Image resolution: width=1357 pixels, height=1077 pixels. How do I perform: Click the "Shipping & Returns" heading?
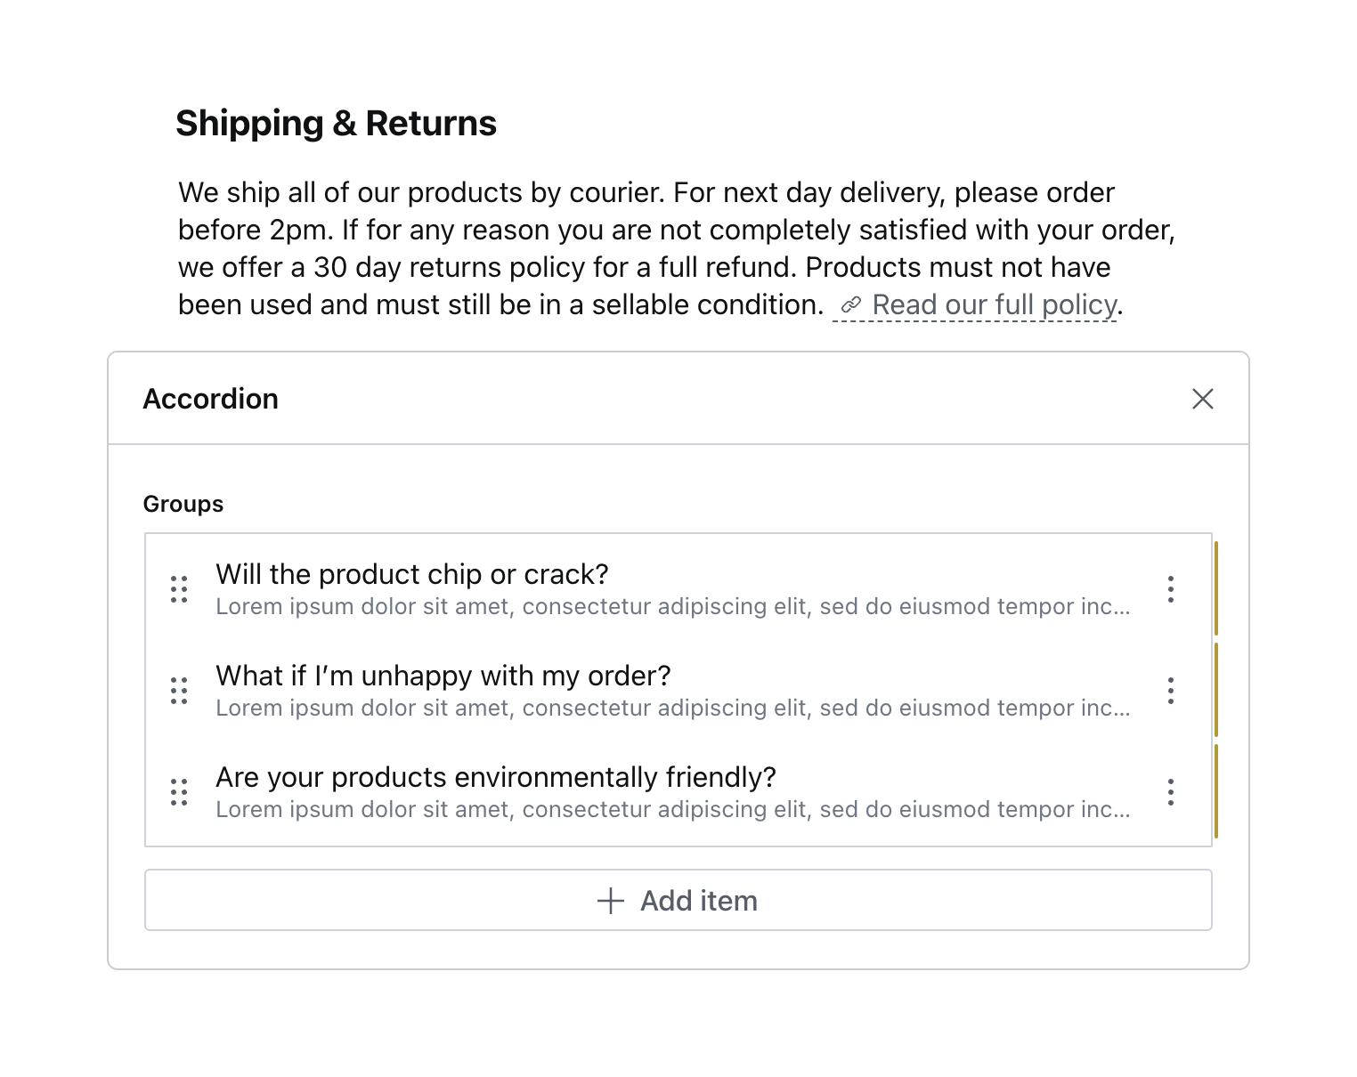(x=336, y=124)
